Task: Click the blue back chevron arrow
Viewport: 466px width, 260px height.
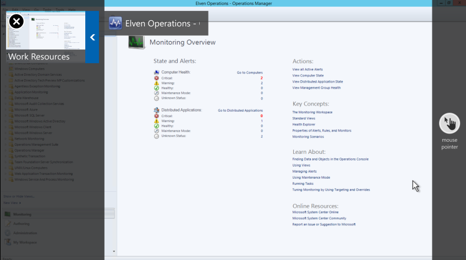Action: click(92, 37)
